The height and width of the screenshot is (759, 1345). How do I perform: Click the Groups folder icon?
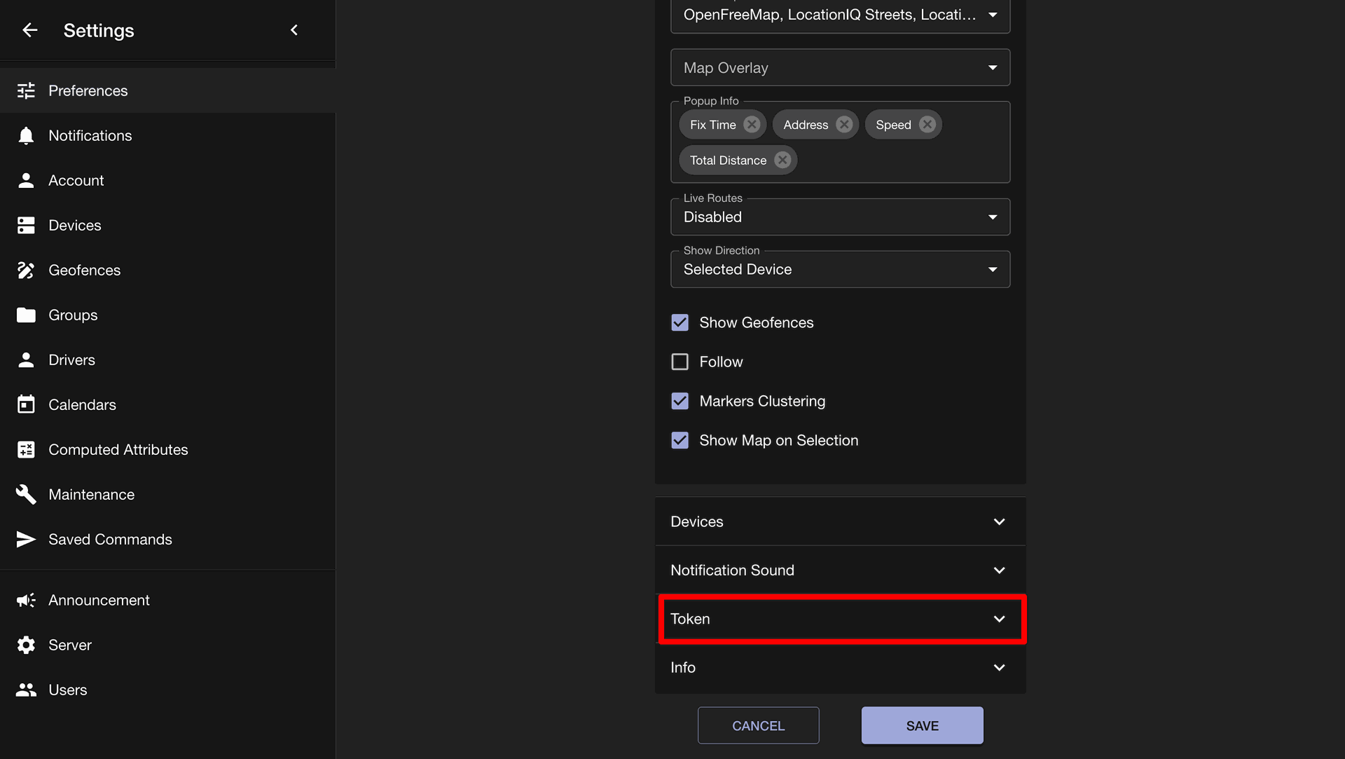(26, 315)
